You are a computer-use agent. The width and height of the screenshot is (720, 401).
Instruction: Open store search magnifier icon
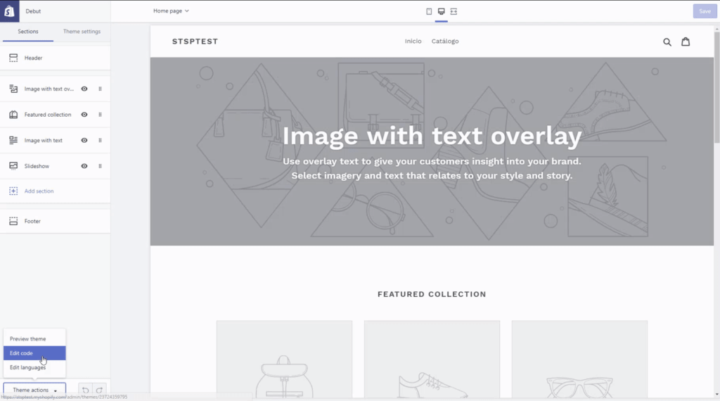coord(667,42)
